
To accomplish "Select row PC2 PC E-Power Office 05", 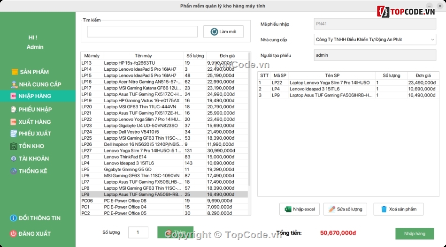I will tap(164, 213).
